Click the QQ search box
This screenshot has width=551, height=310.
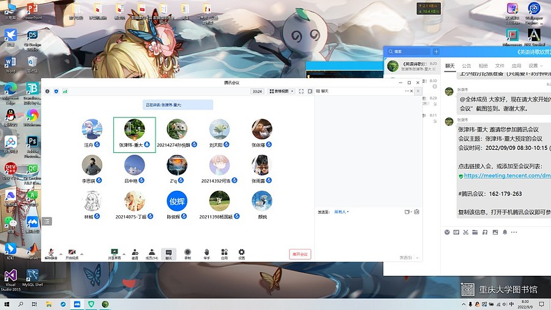(408, 51)
